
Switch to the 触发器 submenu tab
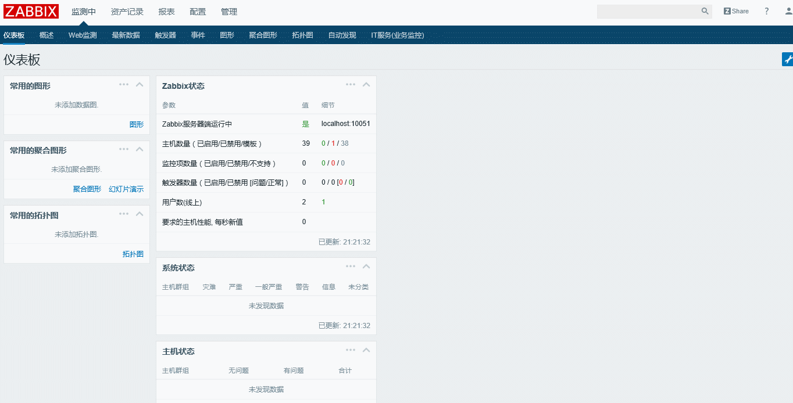click(x=166, y=35)
